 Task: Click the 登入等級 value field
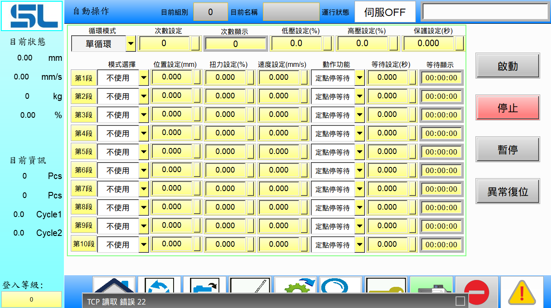(31, 299)
